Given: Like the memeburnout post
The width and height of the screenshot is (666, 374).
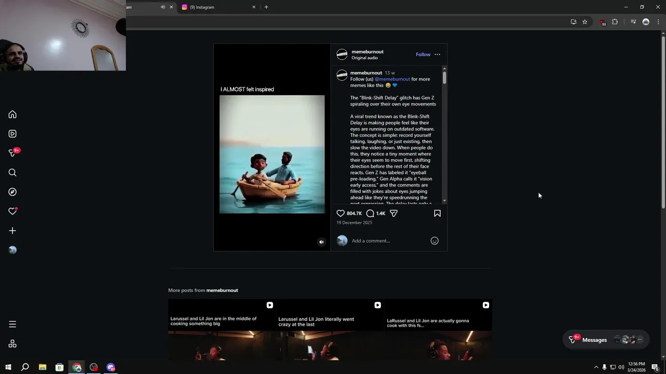Looking at the screenshot, I should point(340,213).
